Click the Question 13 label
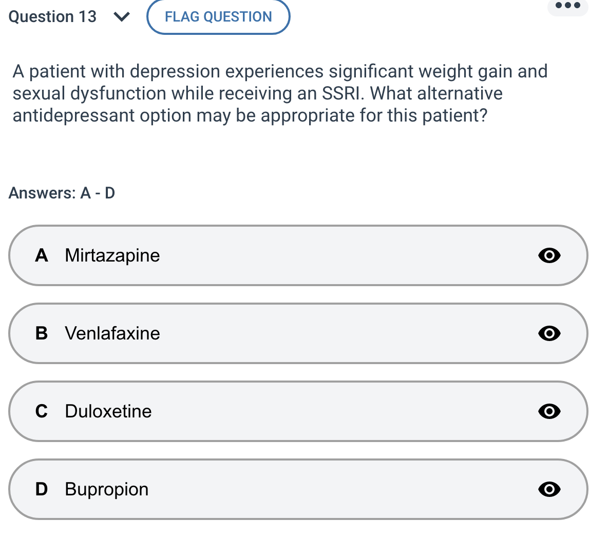The image size is (608, 560). (x=52, y=16)
